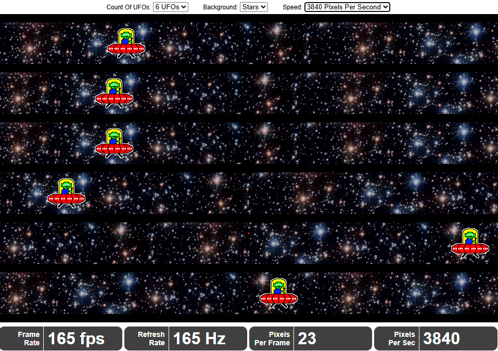498x351 pixels.
Task: Click the "3840" pixels per sec value
Action: tap(441, 339)
